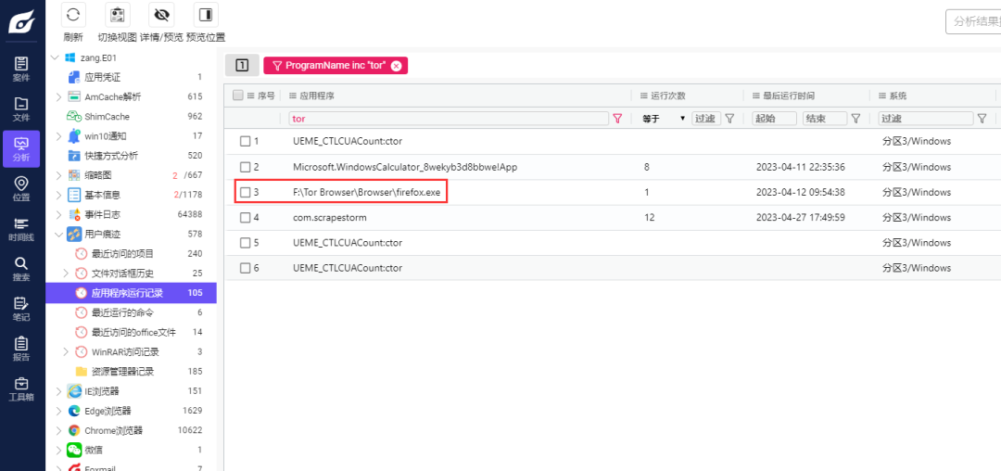Open the Toolbox (工具箱) sidebar section
Screen dimensions: 1001x471
point(21,388)
